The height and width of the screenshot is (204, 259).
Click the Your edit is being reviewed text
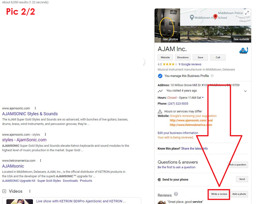[x=176, y=137]
